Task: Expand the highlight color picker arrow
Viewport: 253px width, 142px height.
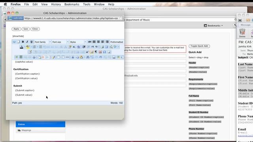Action: click(31, 47)
